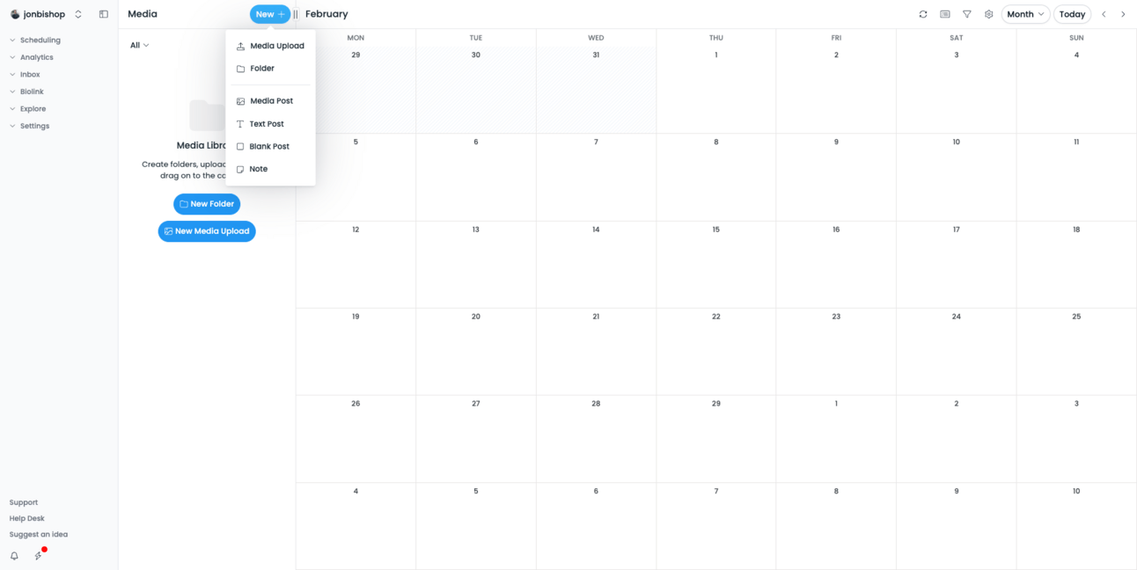Open the All media filter dropdown

pos(140,45)
